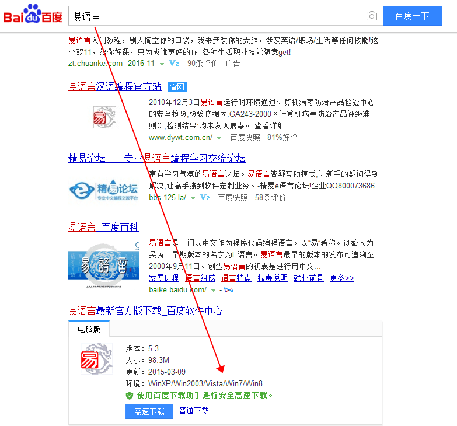Viewport: 457px width, 426px height.
Task: Click the 高速下载 button
Action: 149,411
